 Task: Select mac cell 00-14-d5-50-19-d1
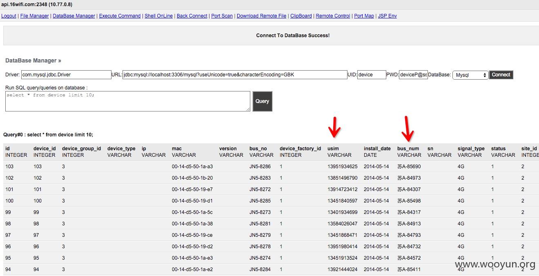coord(192,201)
